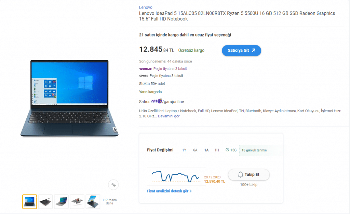Click the image zoom/expand round icon
This screenshot has width=350, height=214.
113,185
